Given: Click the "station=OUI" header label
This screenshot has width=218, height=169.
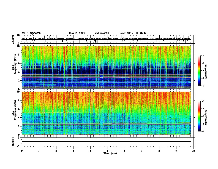Looking at the screenshot, I should [x=102, y=33].
